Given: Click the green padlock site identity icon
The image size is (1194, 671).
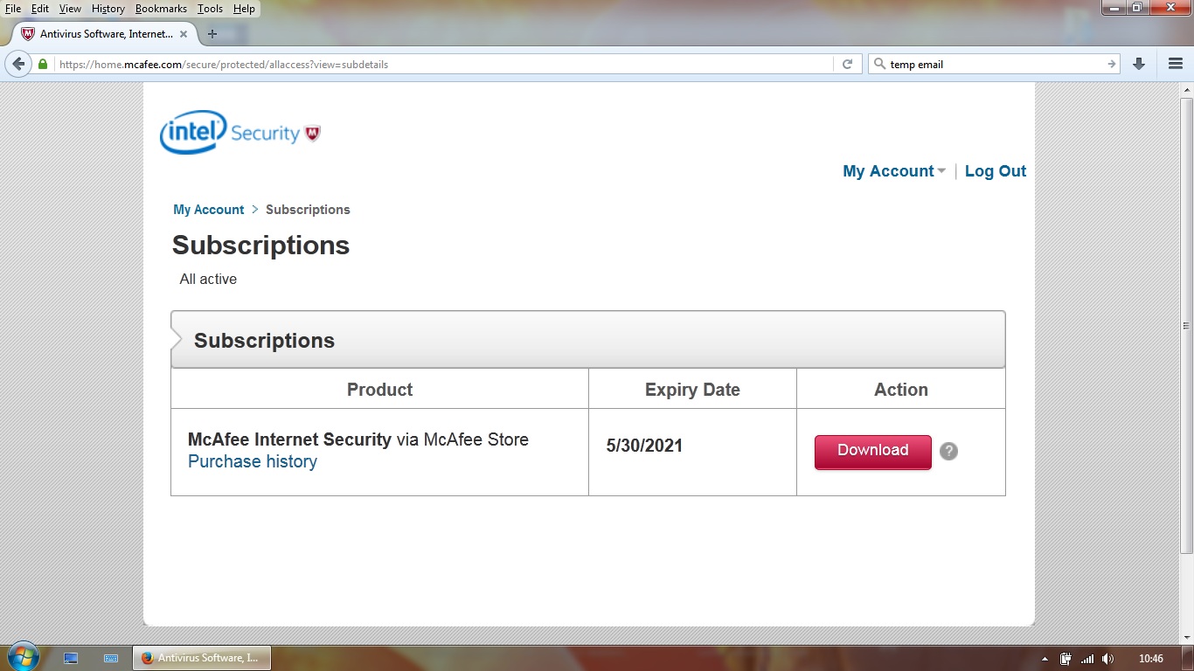Looking at the screenshot, I should 43,64.
